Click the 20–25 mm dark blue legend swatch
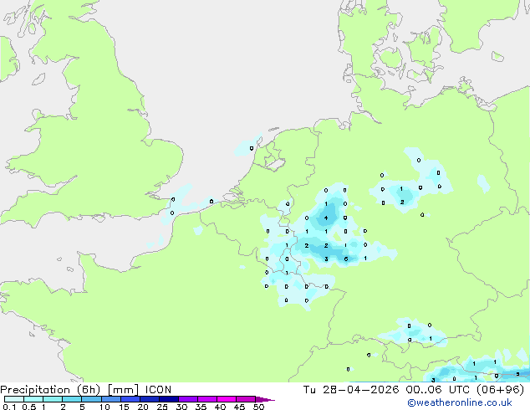This screenshot has height=410, width=530. coord(149,399)
